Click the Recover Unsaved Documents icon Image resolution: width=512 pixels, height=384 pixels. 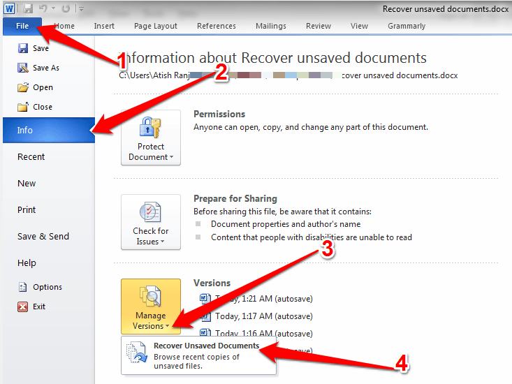point(136,352)
